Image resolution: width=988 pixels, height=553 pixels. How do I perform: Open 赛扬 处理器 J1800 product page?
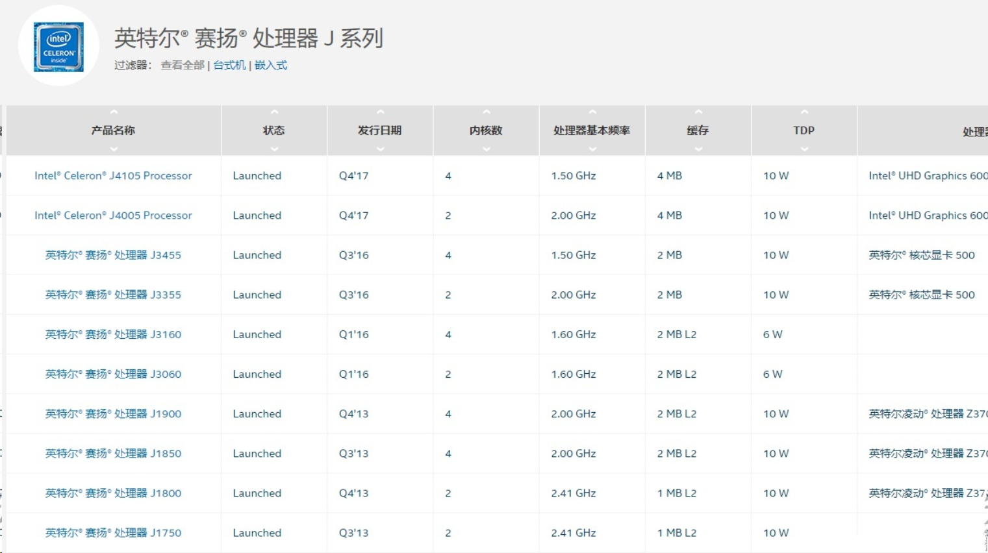113,493
